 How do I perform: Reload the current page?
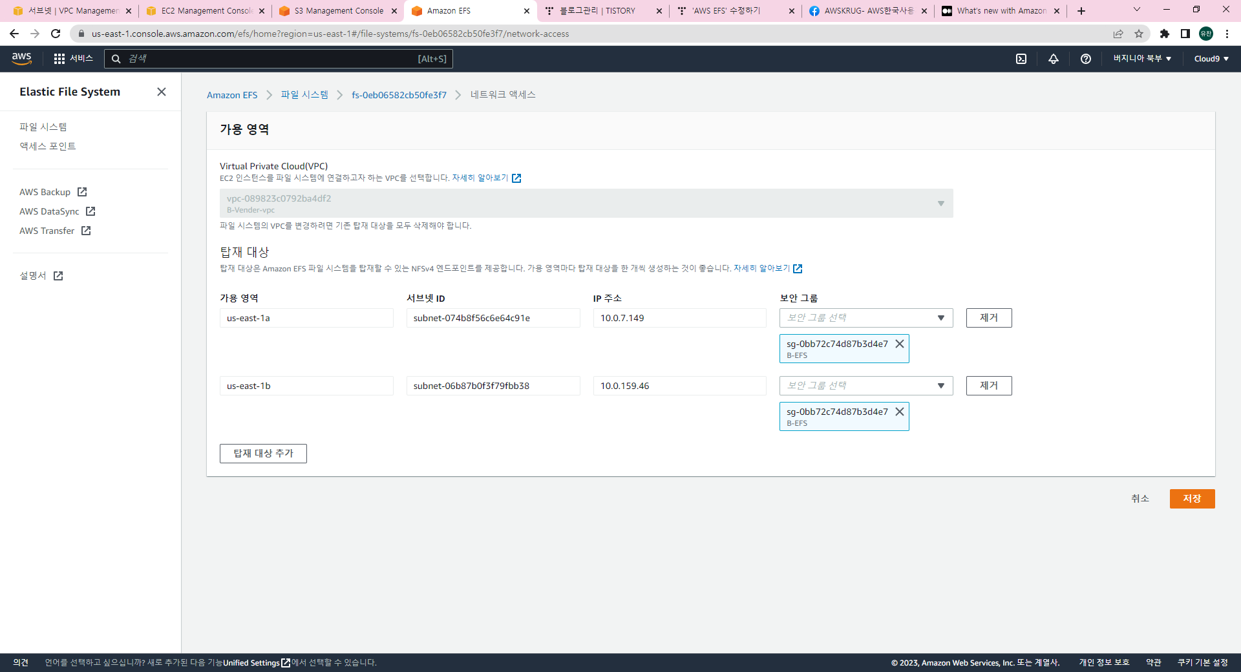56,34
